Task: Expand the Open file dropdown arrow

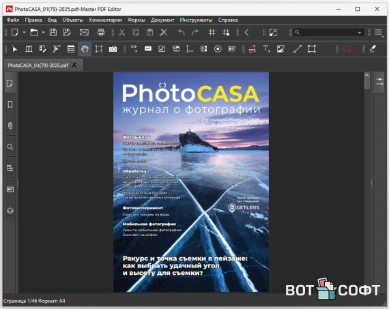Action: click(43, 32)
